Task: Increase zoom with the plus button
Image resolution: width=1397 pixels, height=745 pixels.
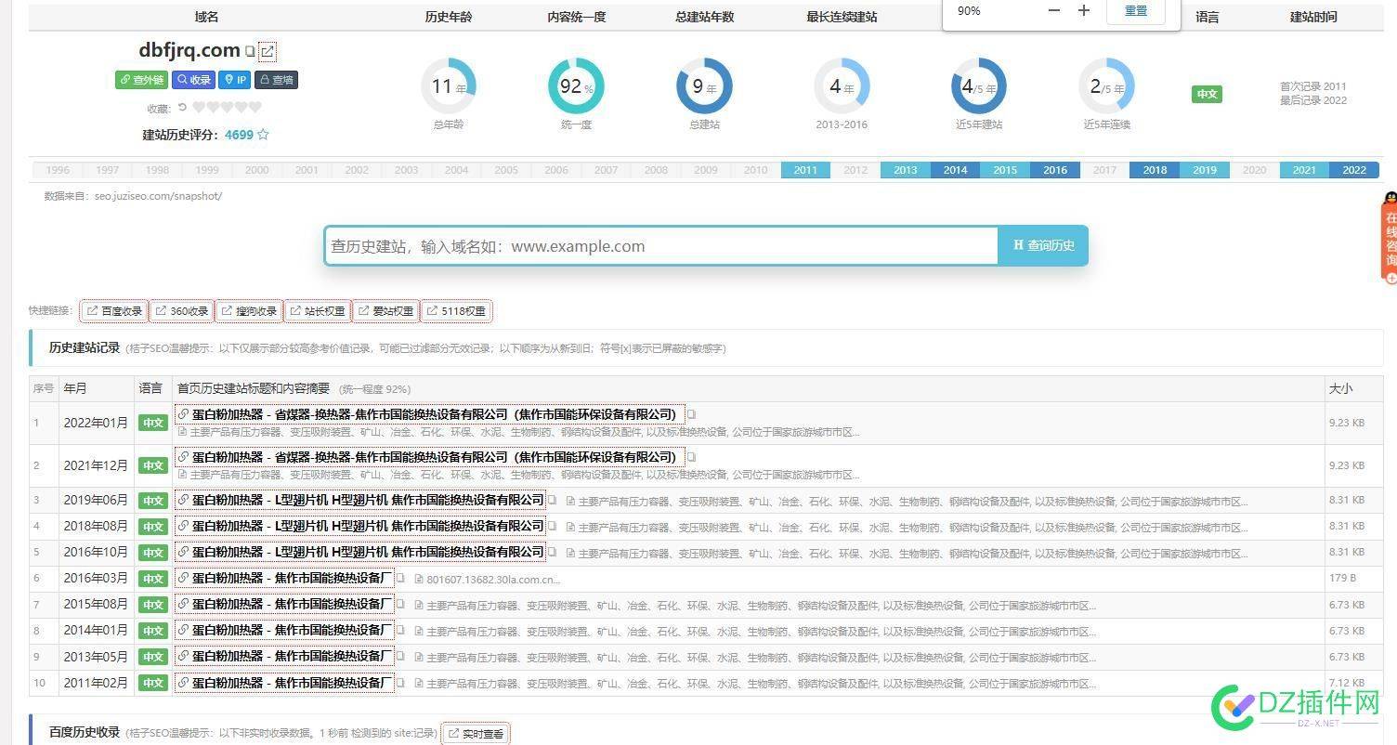Action: coord(1083,10)
